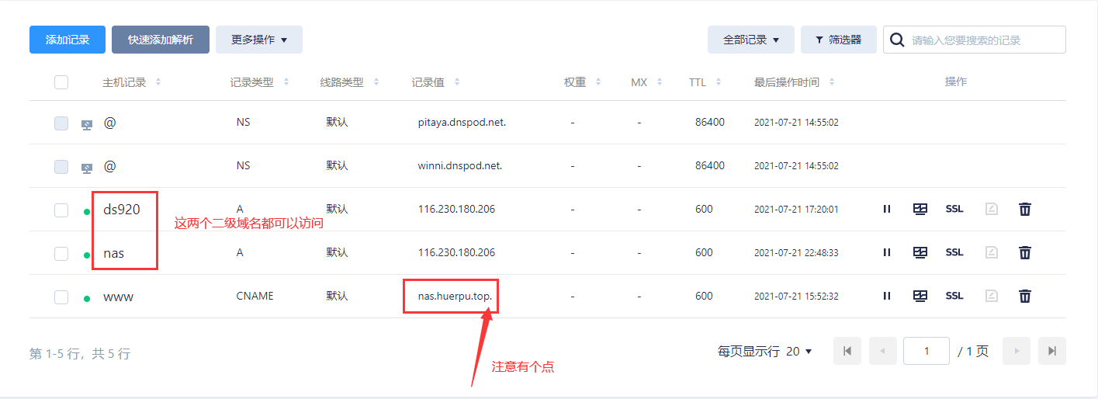Screen dimensions: 1098x399
Task: Expand the 更多操作 dropdown
Action: 258,40
